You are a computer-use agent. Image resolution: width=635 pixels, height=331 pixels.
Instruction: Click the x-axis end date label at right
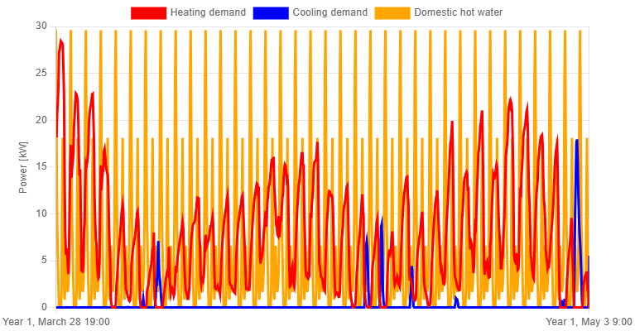589,321
